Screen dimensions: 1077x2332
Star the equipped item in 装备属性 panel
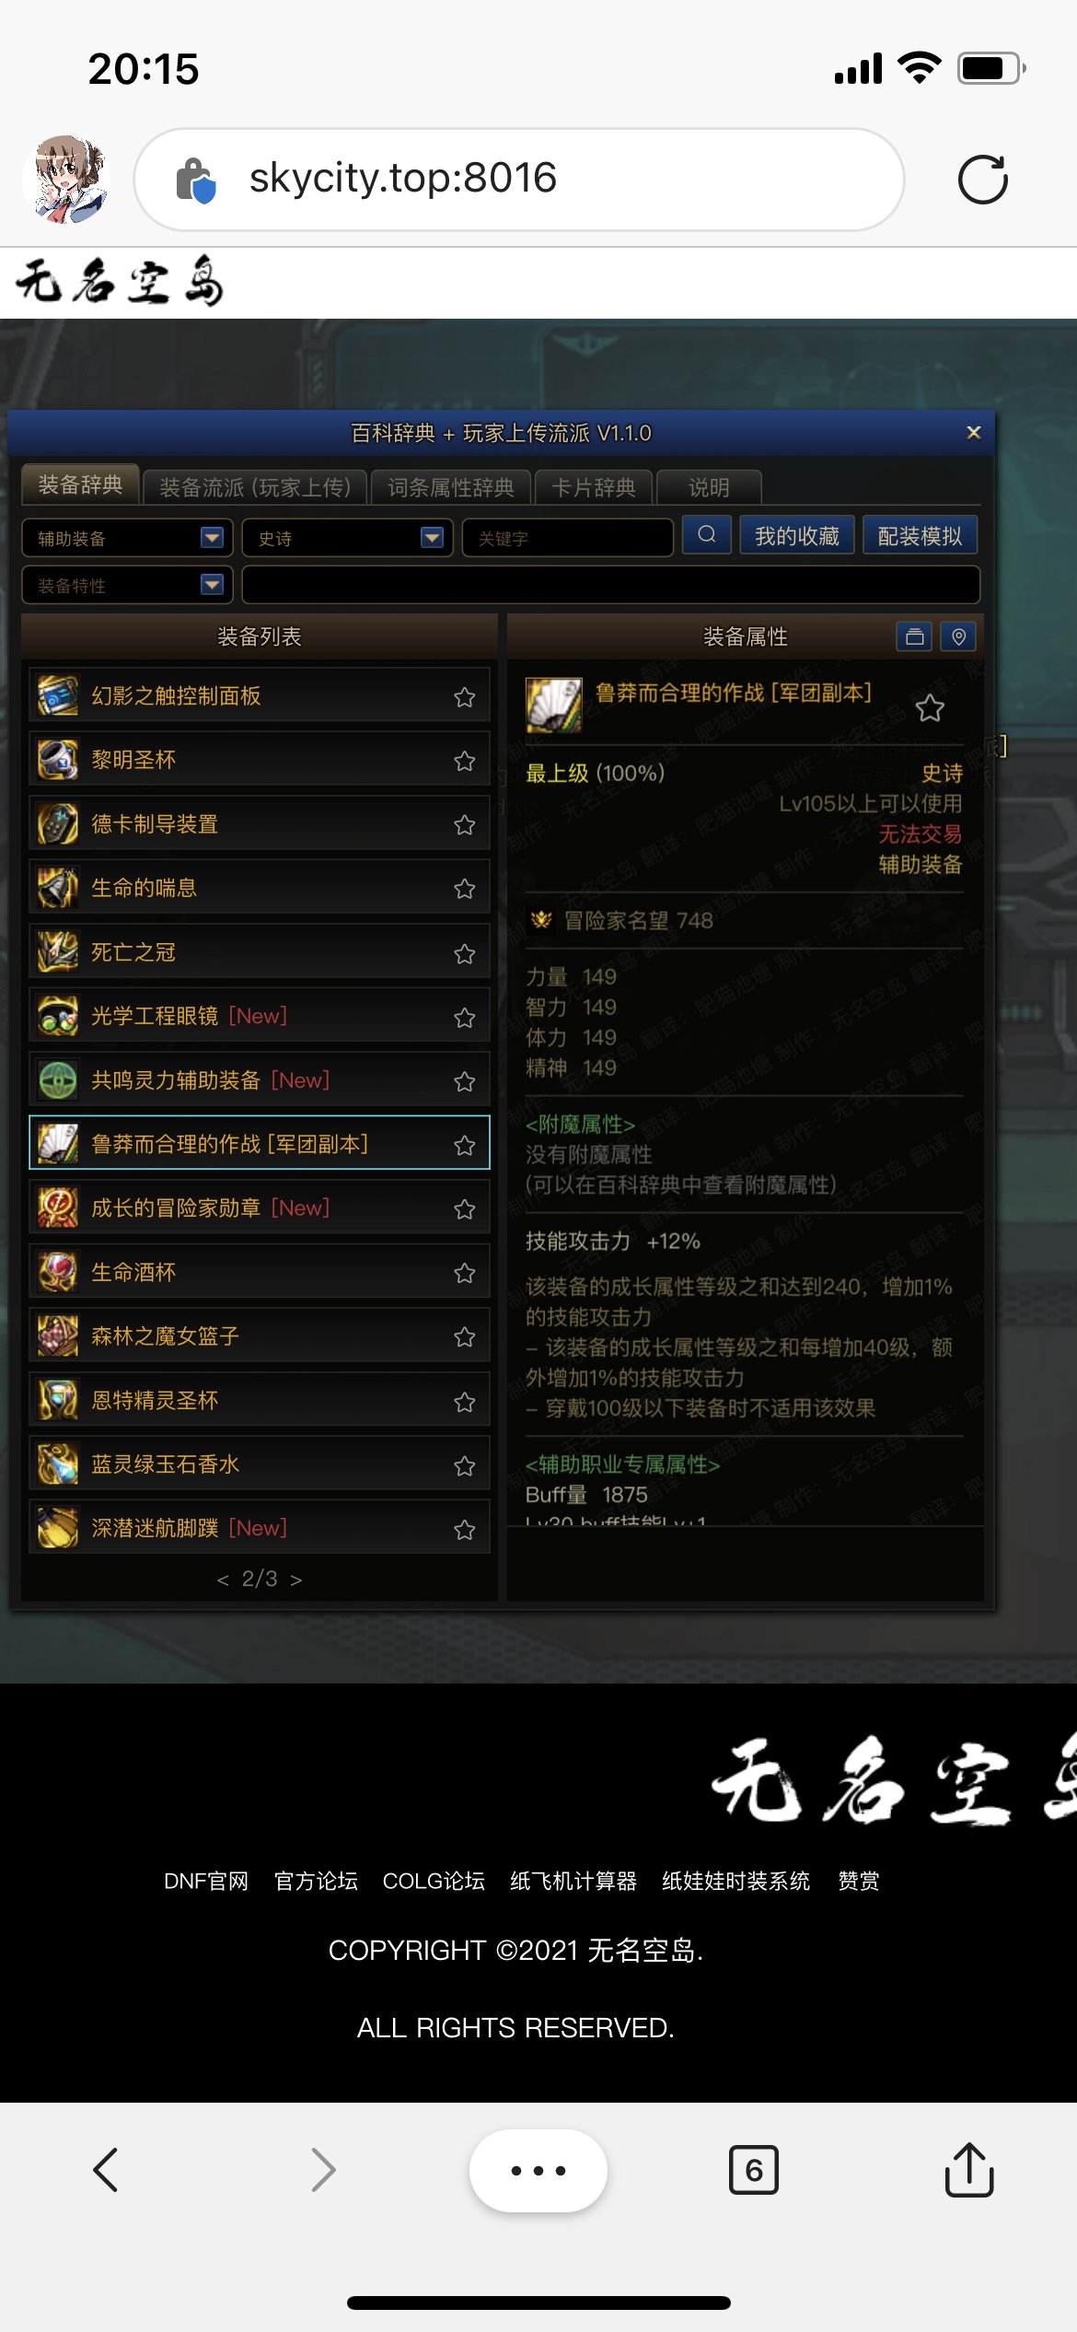pyautogui.click(x=930, y=708)
